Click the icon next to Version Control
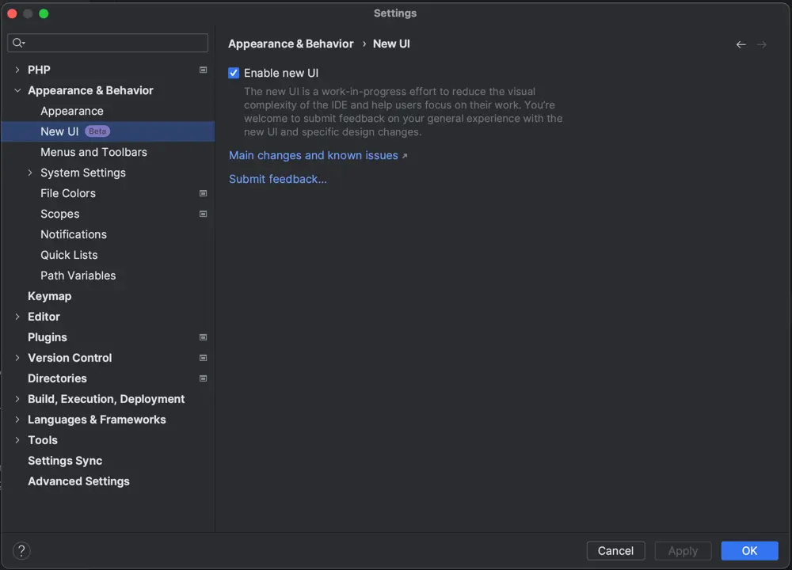Screen dimensions: 792x570 point(203,358)
